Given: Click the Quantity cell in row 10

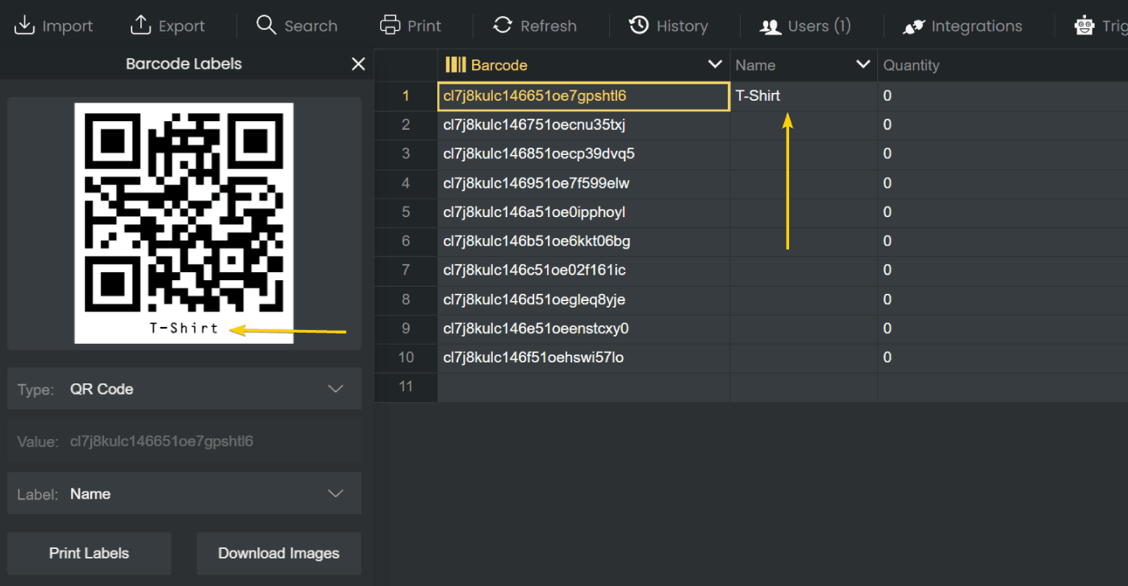Looking at the screenshot, I should pos(1003,358).
